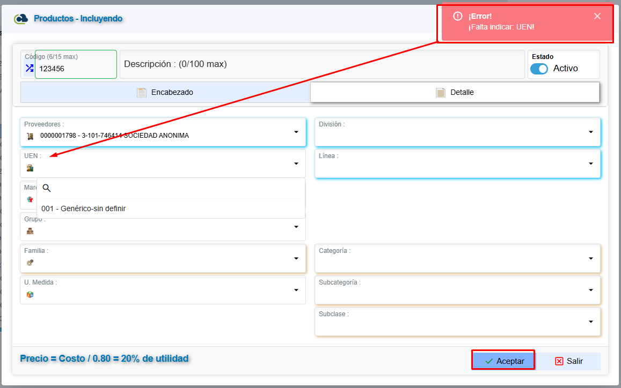This screenshot has width=621, height=388.
Task: Click the U. Medida cube icon
Action: click(30, 294)
